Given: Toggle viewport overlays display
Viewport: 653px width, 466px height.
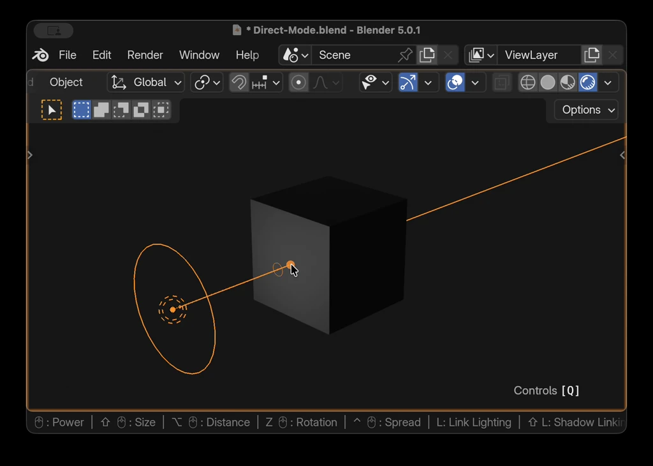Looking at the screenshot, I should pos(455,82).
